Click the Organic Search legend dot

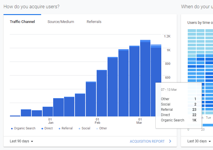pyautogui.click(x=12, y=128)
